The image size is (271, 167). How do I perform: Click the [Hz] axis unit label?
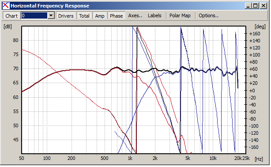(259, 159)
